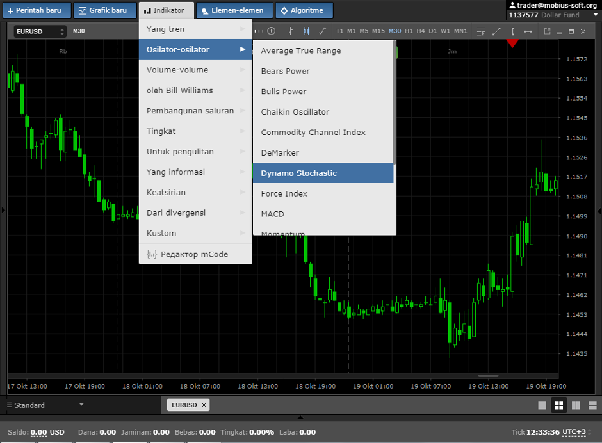Select Dynamo Stochastic indicator
The image size is (602, 443).
coord(323,173)
